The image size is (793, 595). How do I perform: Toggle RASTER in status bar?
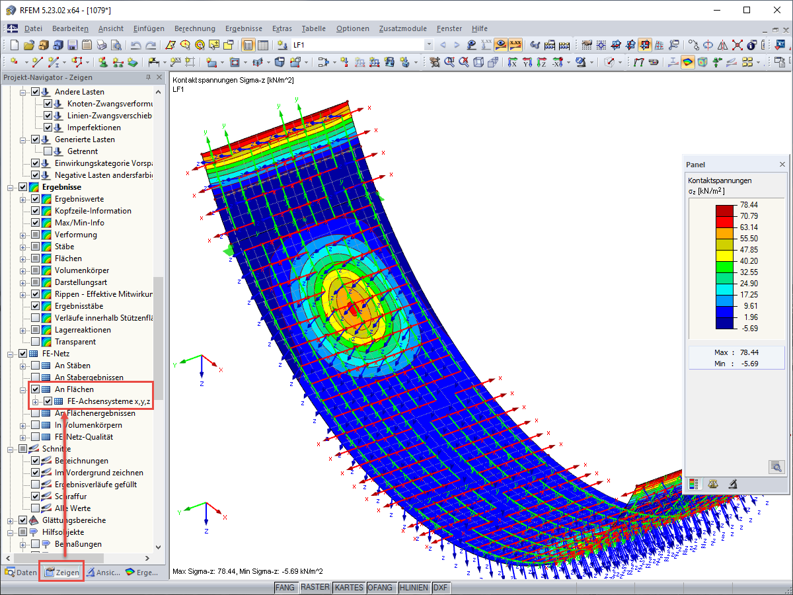315,588
